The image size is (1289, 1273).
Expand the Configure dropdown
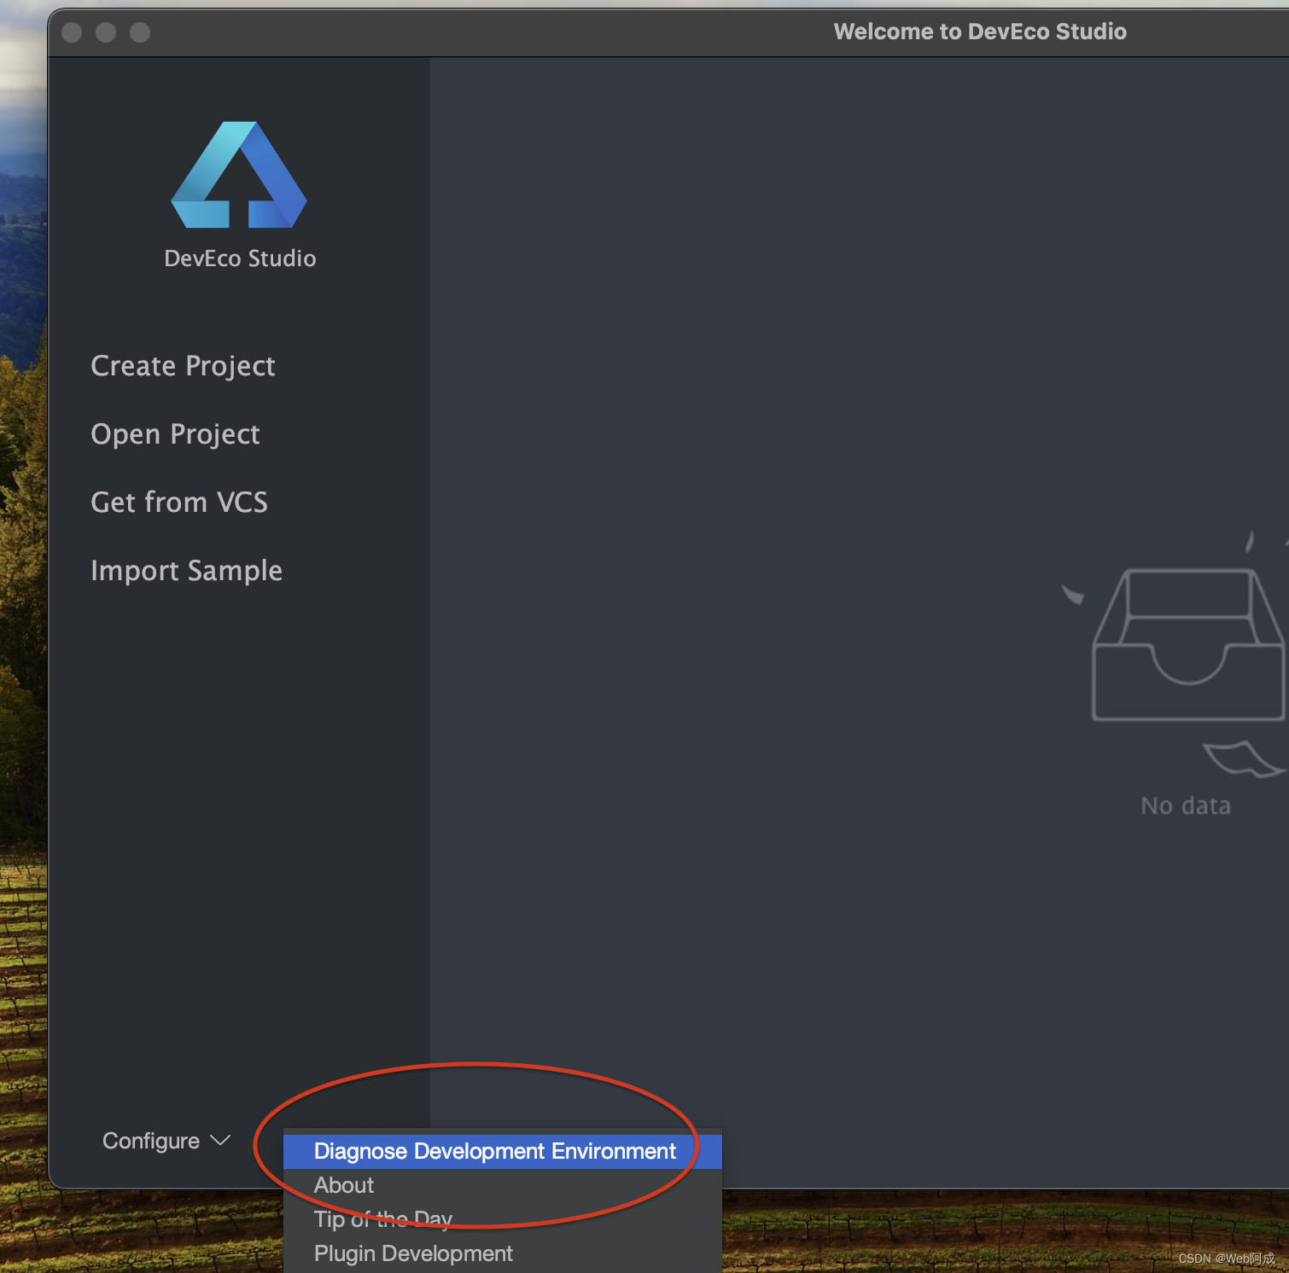click(166, 1141)
